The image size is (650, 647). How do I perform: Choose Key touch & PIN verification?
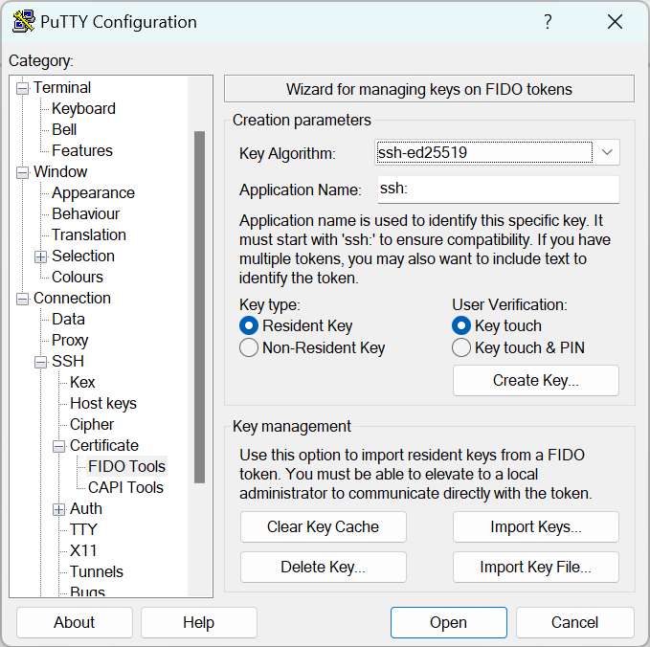point(461,348)
